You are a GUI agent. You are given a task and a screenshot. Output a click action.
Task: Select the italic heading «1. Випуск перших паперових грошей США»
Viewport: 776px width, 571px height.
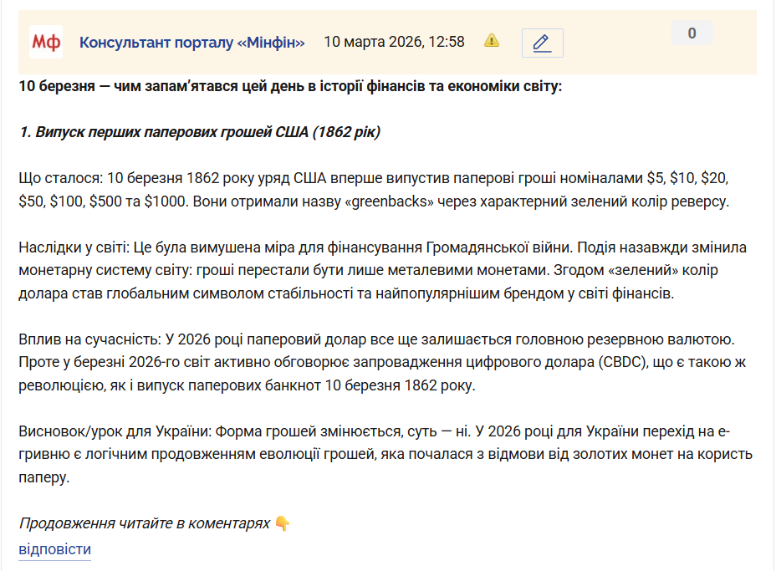pos(199,132)
